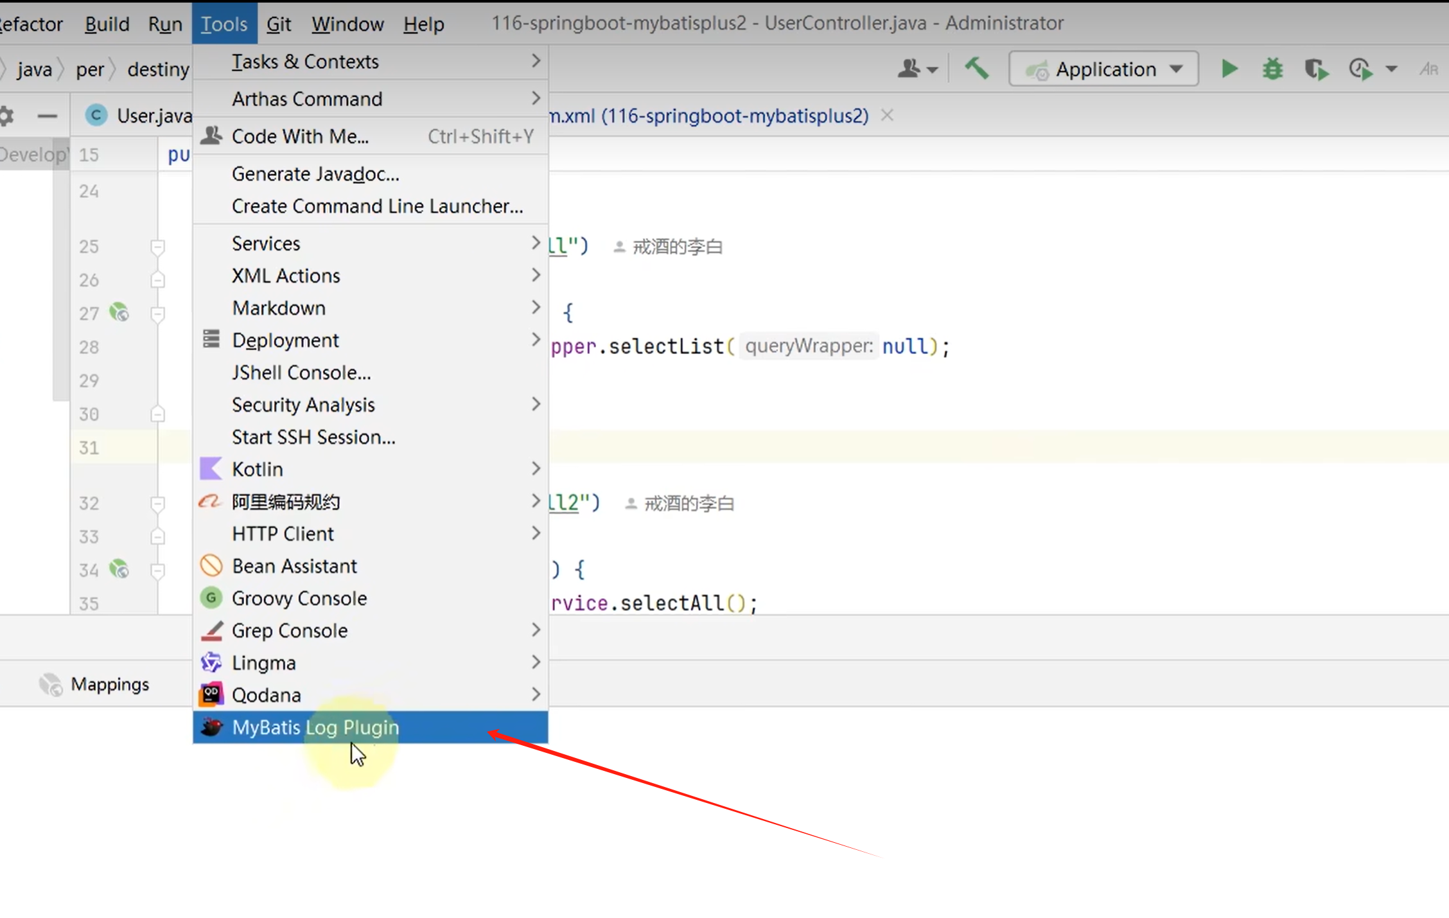
Task: Open the Help menu
Action: point(424,24)
